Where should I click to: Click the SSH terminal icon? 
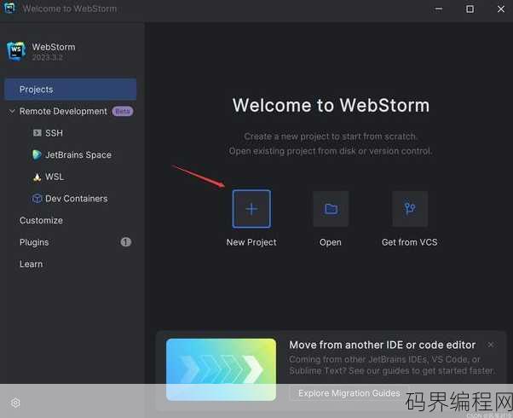(x=37, y=133)
